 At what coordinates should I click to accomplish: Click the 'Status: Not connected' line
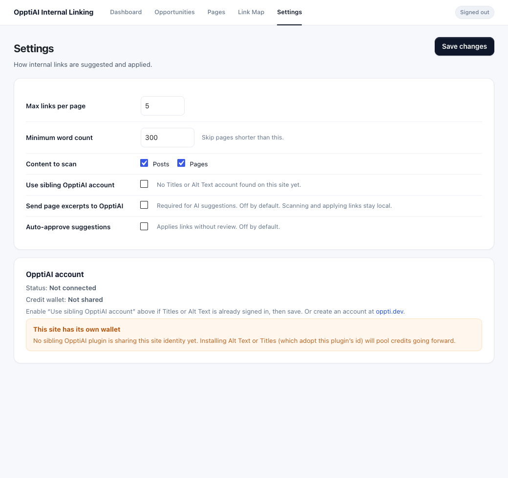click(x=61, y=288)
